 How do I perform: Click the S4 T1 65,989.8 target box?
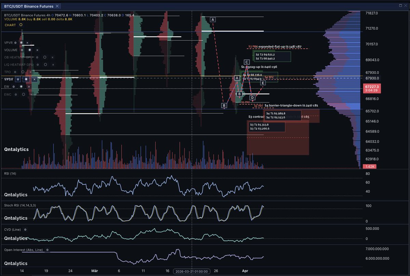tap(282, 116)
